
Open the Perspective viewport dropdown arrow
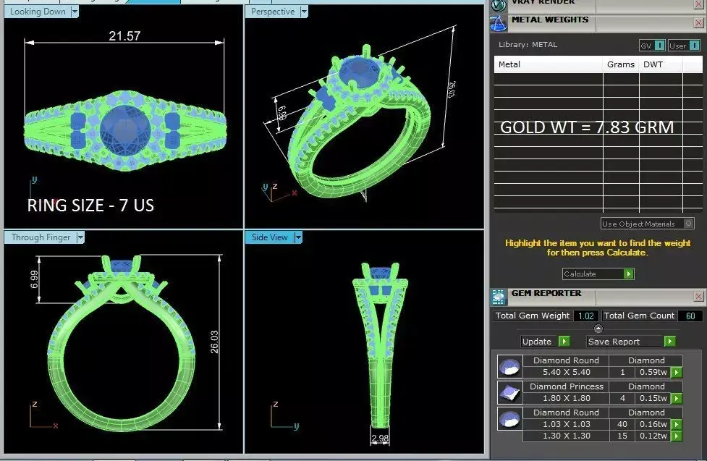tap(304, 12)
